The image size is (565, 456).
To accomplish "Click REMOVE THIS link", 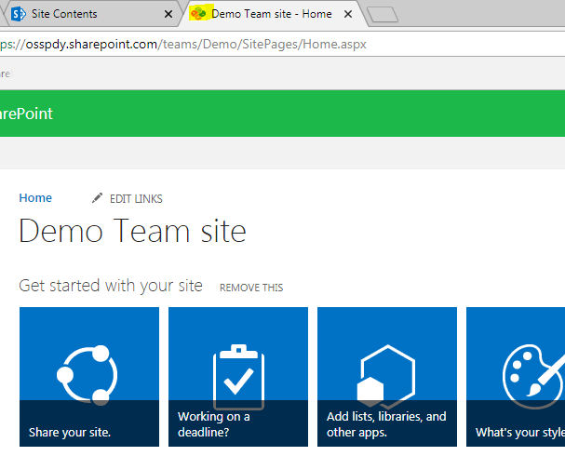I will pos(251,288).
